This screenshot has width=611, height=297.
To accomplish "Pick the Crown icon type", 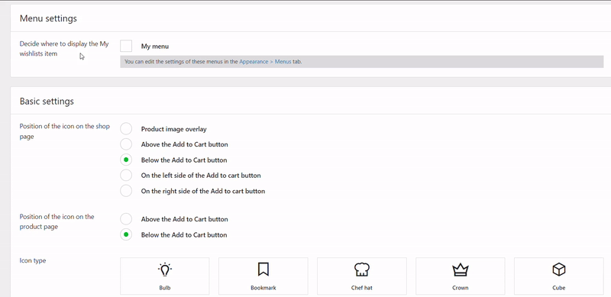I will pyautogui.click(x=461, y=276).
